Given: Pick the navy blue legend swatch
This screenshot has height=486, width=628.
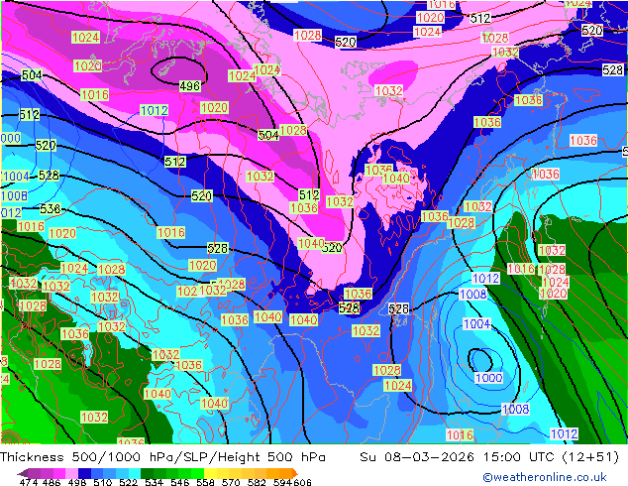Looking at the screenshot, I should (x=84, y=473).
